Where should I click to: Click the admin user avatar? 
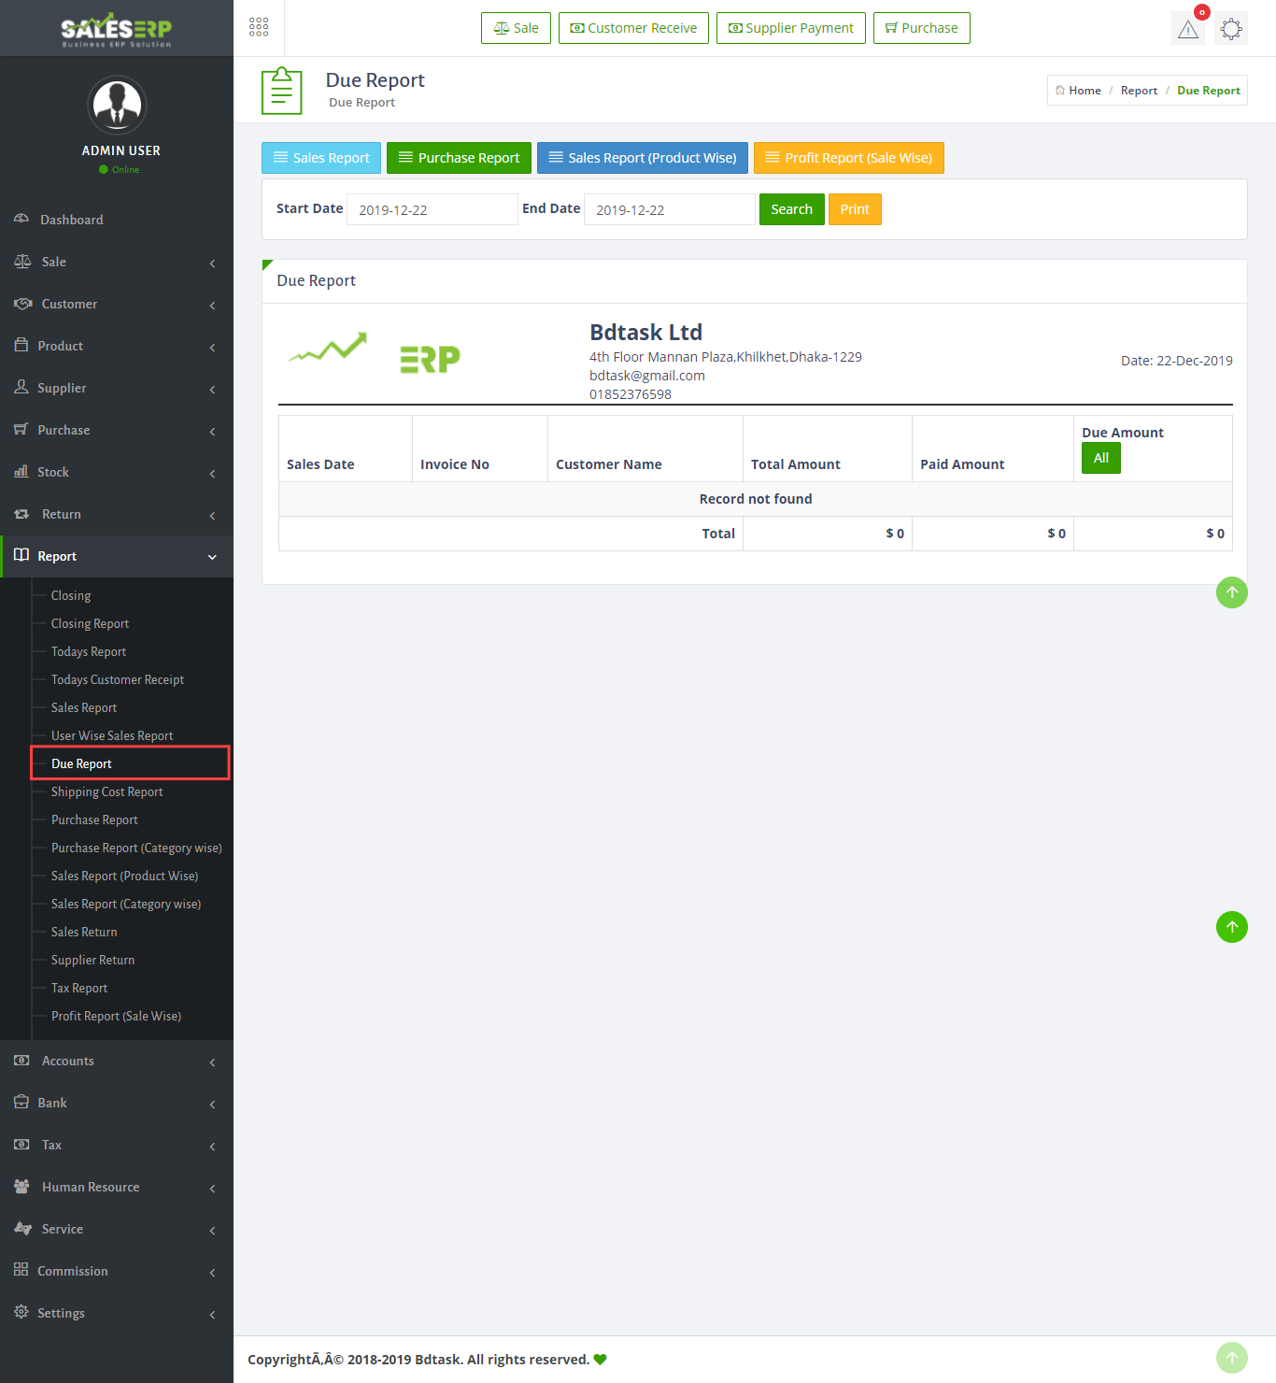tap(117, 105)
